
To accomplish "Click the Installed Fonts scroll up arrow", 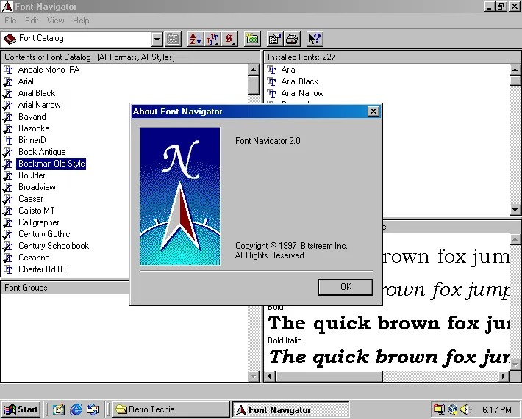I will (x=515, y=70).
